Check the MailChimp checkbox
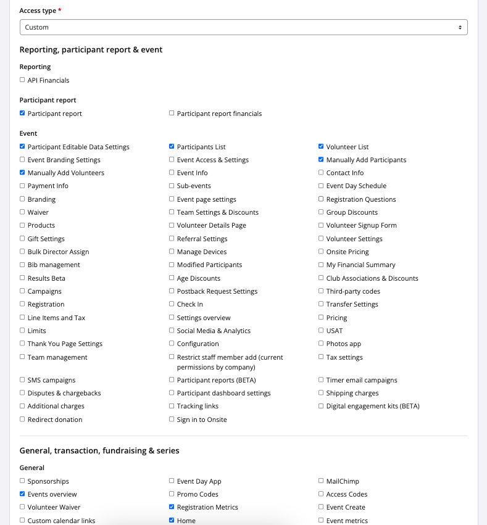Screen dimensions: 487x525 pyautogui.click(x=321, y=481)
